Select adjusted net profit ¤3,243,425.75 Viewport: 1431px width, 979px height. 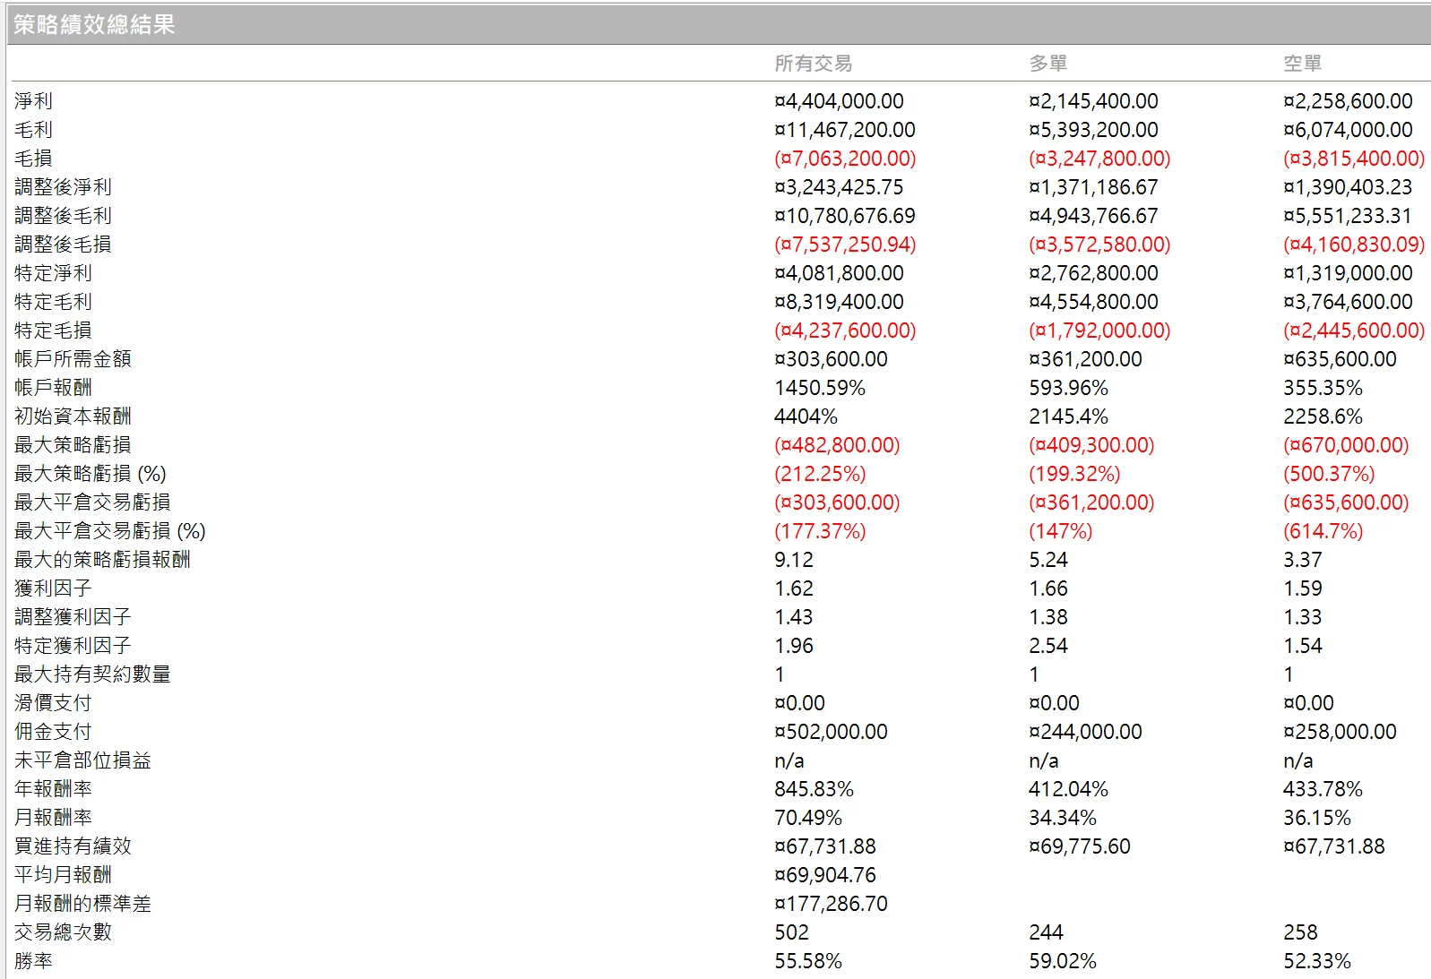coord(839,187)
